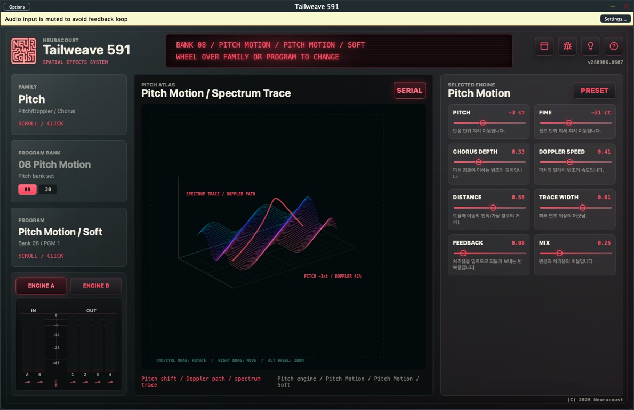Adjust the FINE slider

coord(575,123)
